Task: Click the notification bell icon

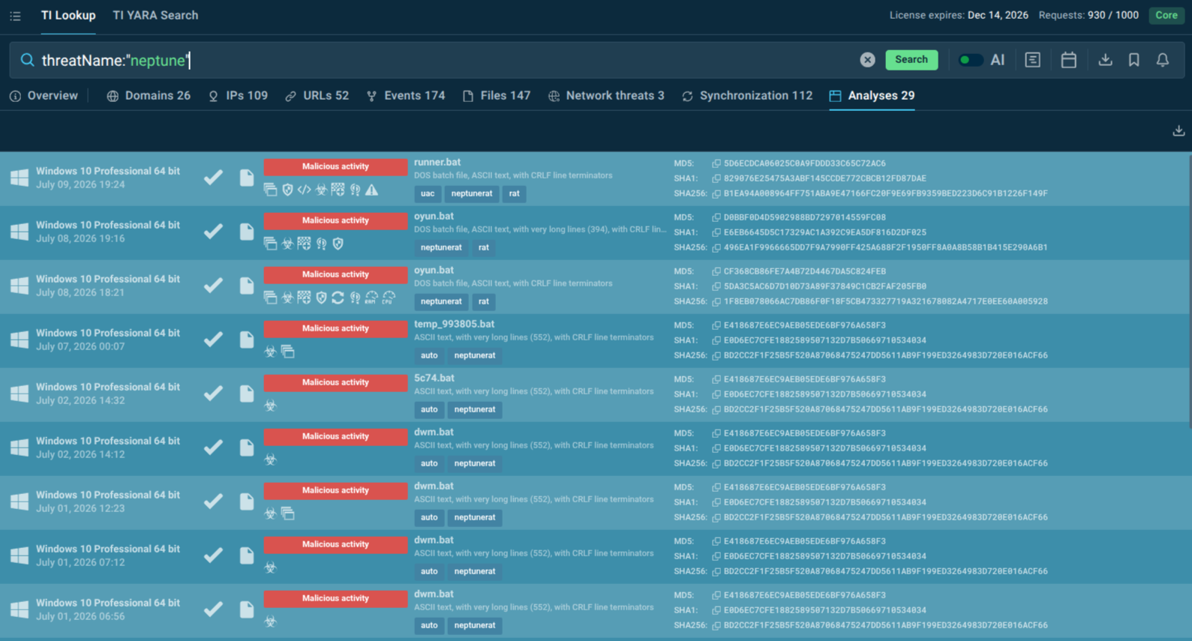Action: 1163,60
